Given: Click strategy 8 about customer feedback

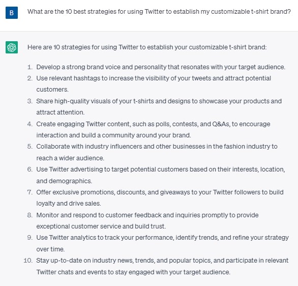Looking at the screenshot, I should pos(147,220).
